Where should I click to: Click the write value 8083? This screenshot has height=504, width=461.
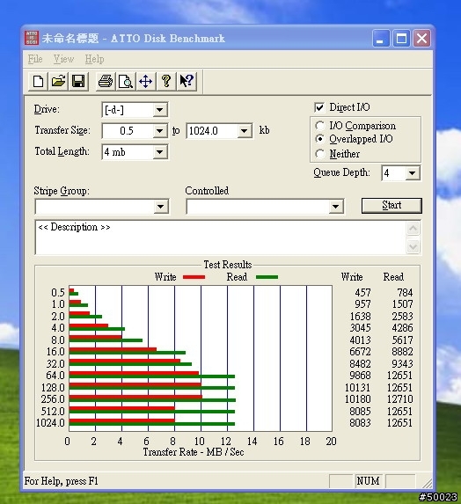[360, 423]
